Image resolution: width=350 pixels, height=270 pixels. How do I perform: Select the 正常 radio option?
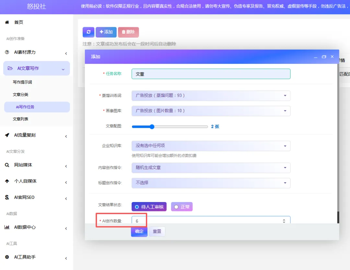pos(182,207)
